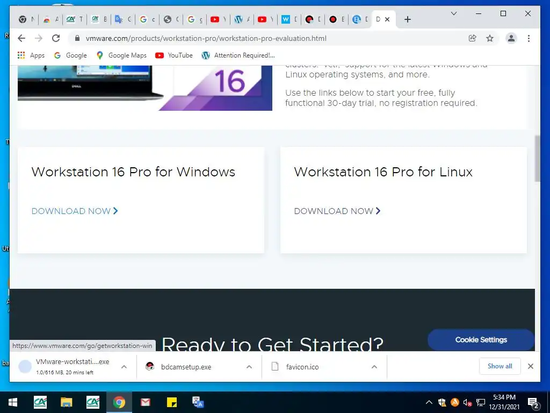Open the Apps bookmark shortcut
Screen dimensions: 550x413
(x=31, y=55)
